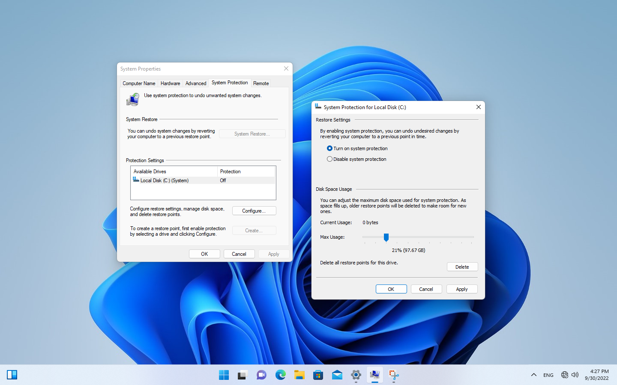Screen dimensions: 617x385
Task: Click Delete to remove restore points
Action: coord(462,267)
